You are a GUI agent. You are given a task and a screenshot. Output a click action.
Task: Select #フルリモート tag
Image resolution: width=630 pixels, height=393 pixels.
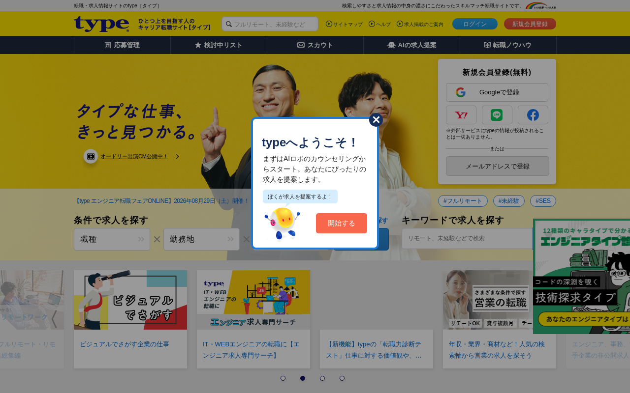pos(463,201)
